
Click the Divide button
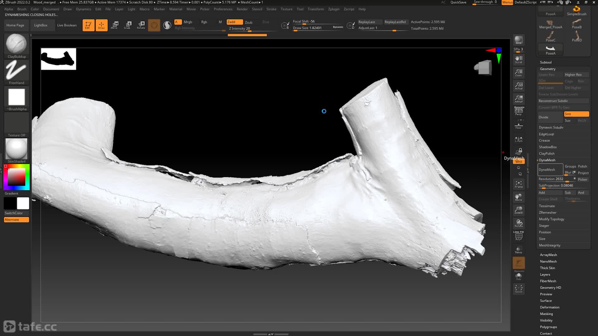550,117
